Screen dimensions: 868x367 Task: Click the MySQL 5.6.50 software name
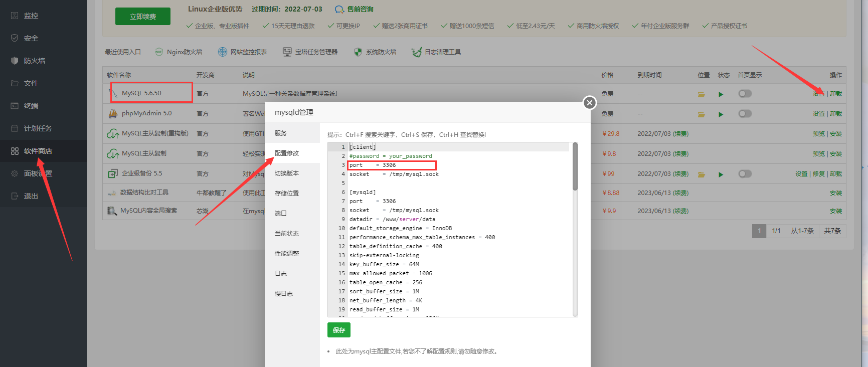(x=141, y=93)
